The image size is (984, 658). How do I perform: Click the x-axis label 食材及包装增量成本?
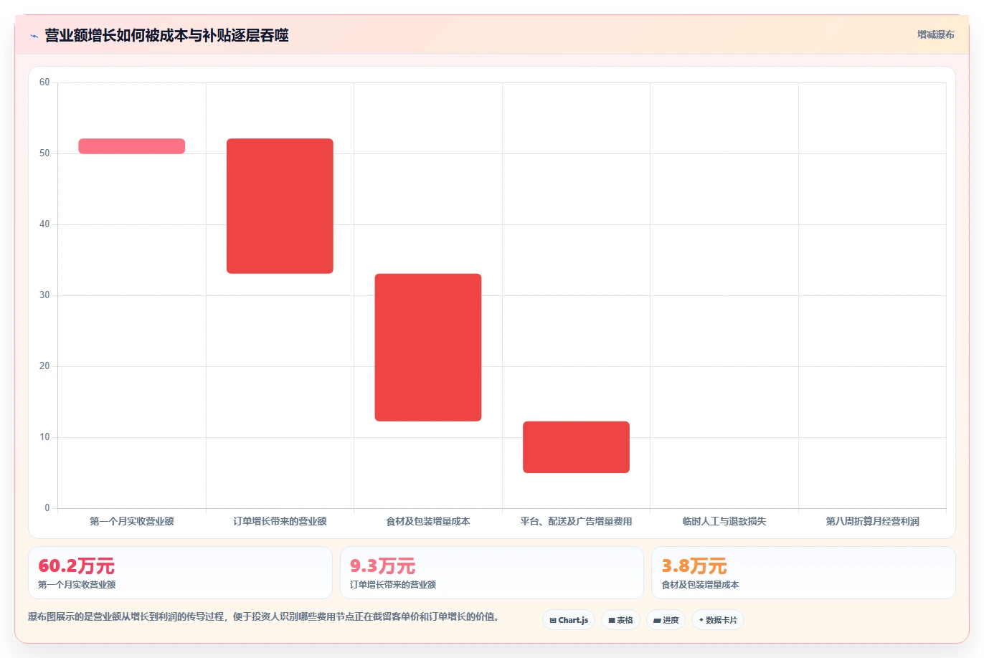[428, 521]
